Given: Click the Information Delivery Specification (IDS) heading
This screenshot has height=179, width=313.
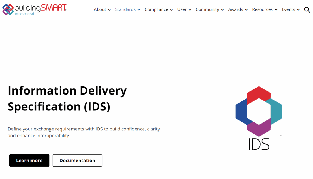Looking at the screenshot, I should pos(67,99).
